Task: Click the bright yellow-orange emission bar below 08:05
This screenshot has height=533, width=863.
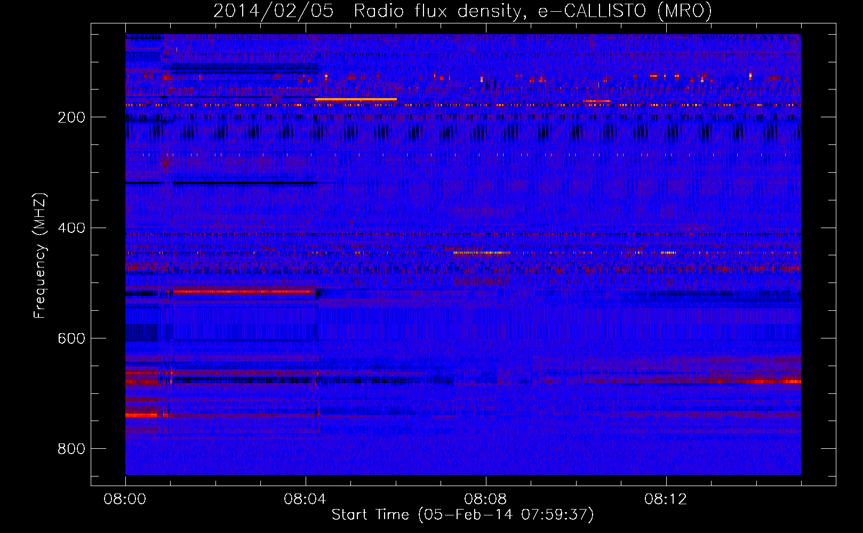Action: click(356, 100)
